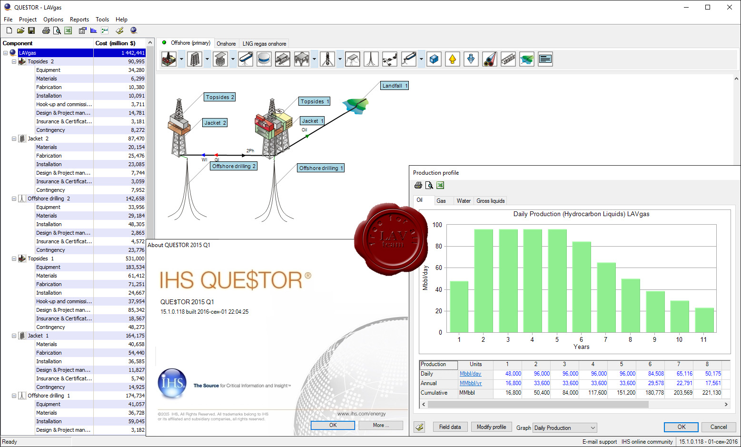Click Cancel in the Production profile dialog
Viewport: 741px width, 447px height.
[x=719, y=427]
